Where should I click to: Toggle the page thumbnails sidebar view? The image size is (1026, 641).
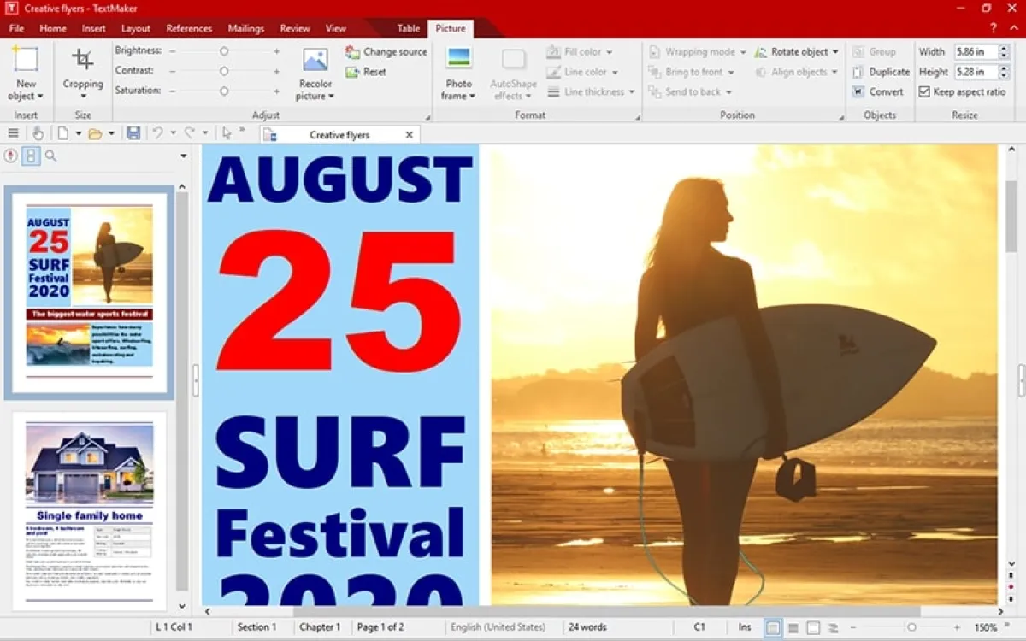pyautogui.click(x=31, y=156)
